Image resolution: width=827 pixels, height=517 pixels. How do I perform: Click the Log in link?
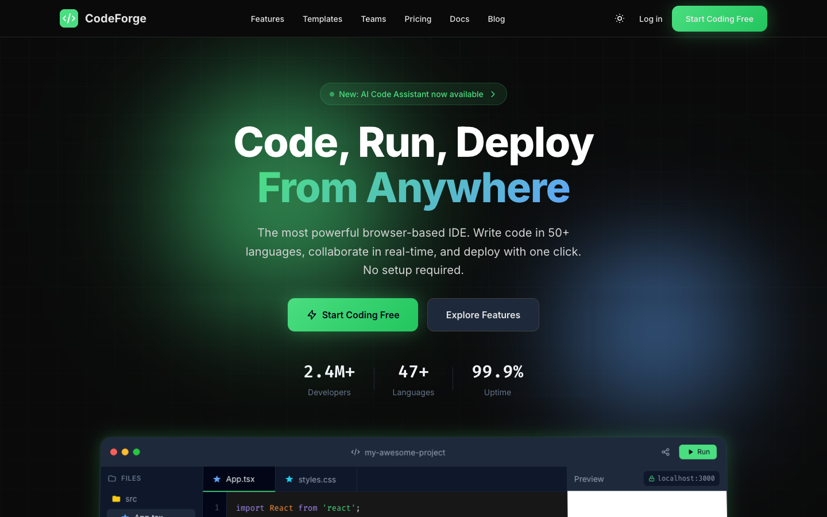[651, 19]
